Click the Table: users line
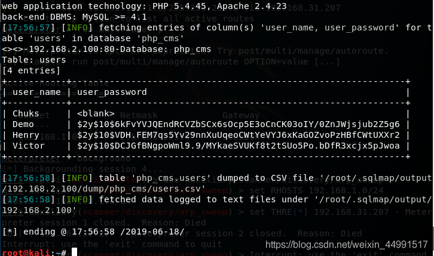Screen dimensions: 434x256 point(33,60)
